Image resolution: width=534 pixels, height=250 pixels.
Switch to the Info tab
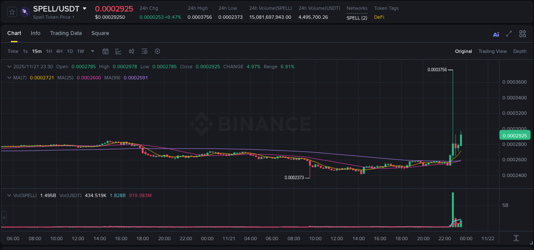(x=35, y=33)
